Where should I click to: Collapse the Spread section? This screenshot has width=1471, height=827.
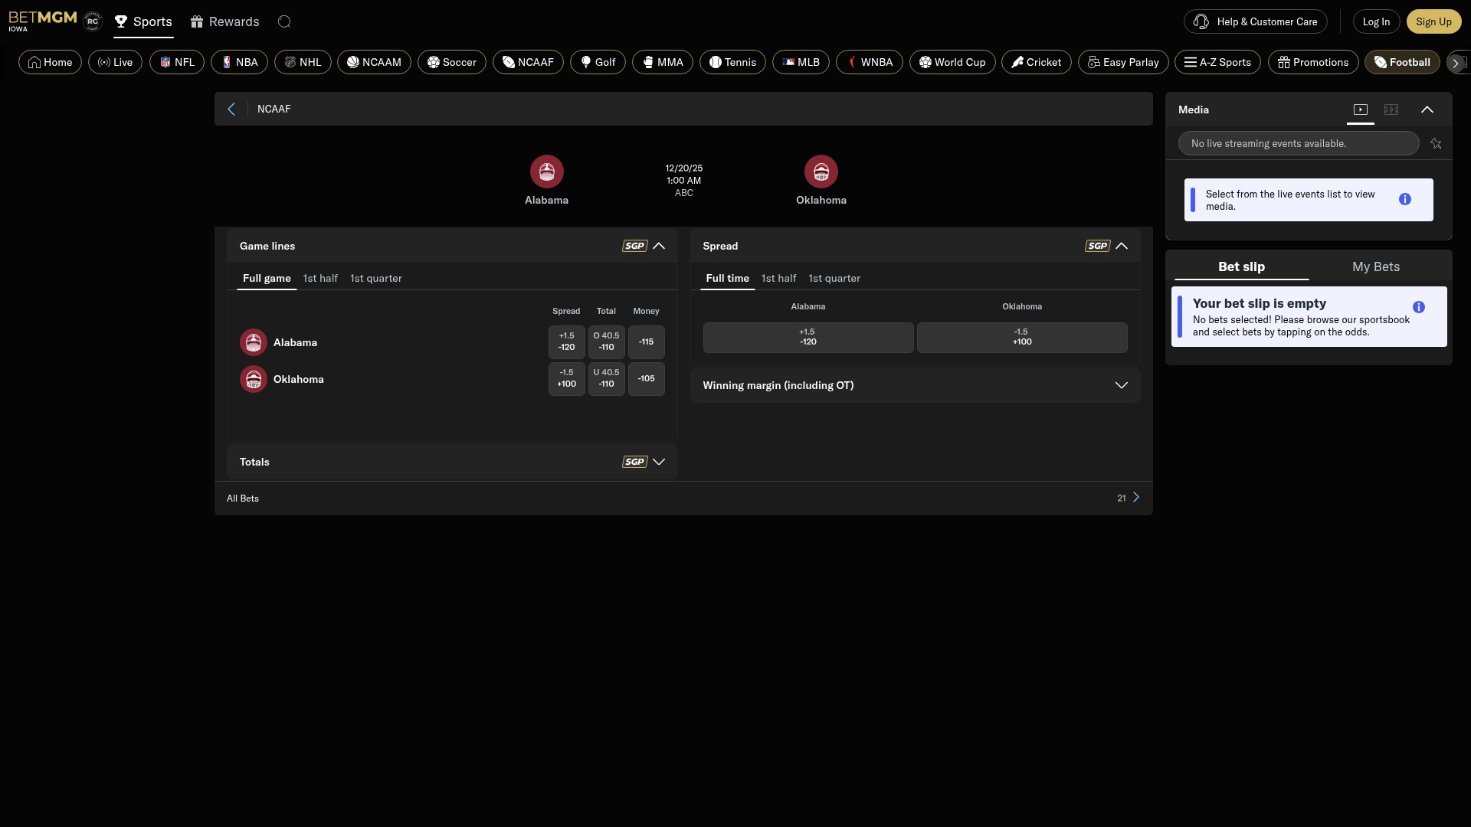click(1122, 246)
